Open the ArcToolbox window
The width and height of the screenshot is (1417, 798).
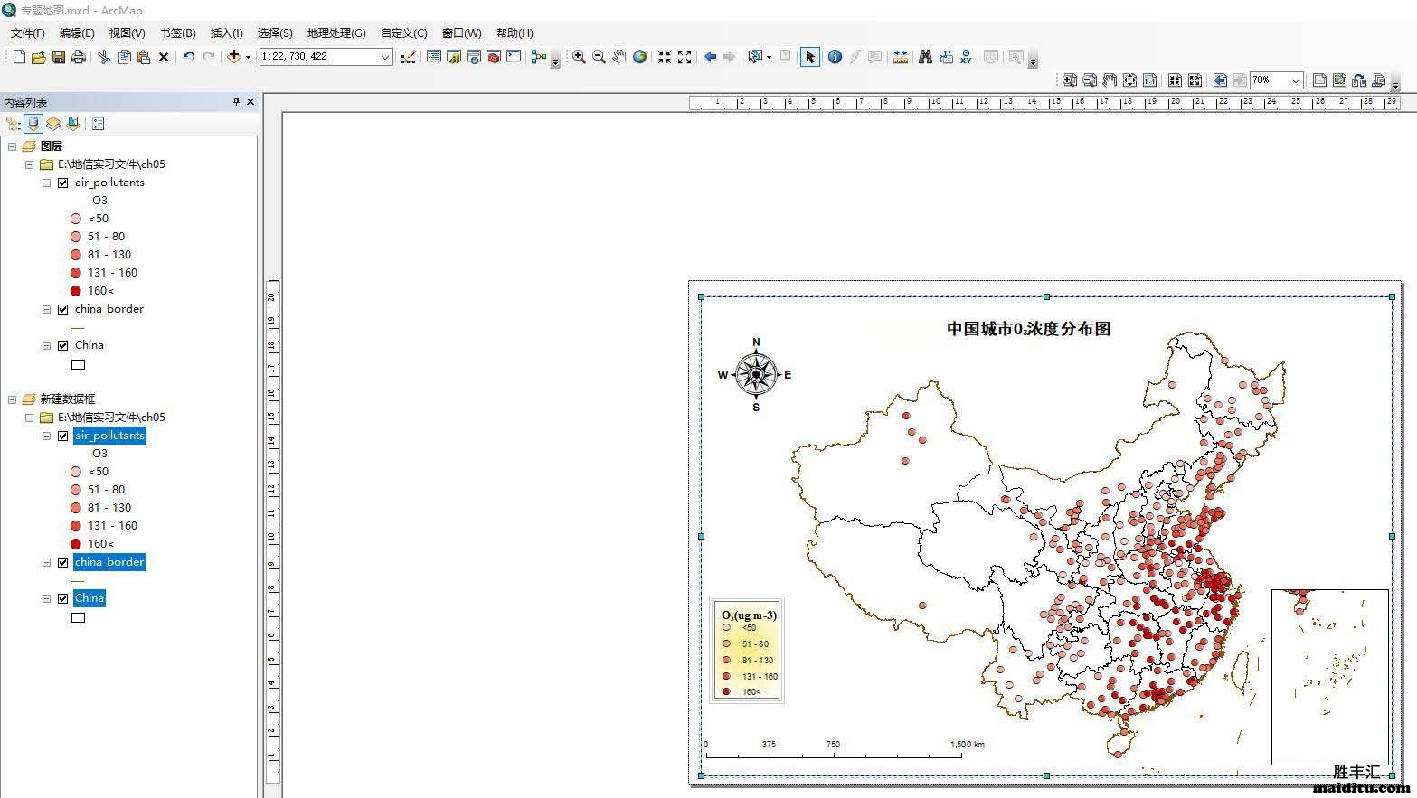pos(493,57)
